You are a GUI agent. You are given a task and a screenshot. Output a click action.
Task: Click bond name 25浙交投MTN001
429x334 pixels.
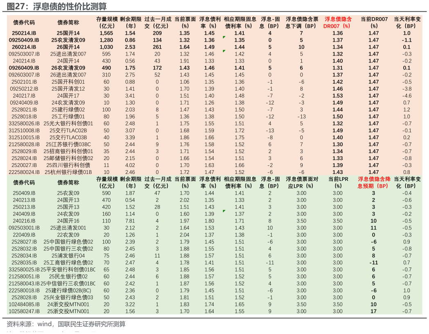coord(68,312)
